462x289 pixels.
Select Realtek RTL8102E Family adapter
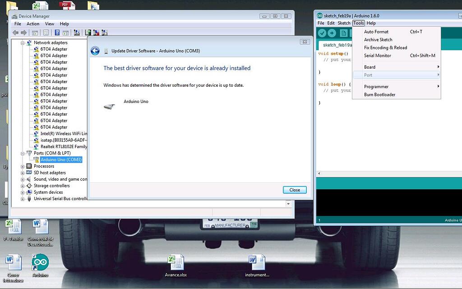pos(64,147)
